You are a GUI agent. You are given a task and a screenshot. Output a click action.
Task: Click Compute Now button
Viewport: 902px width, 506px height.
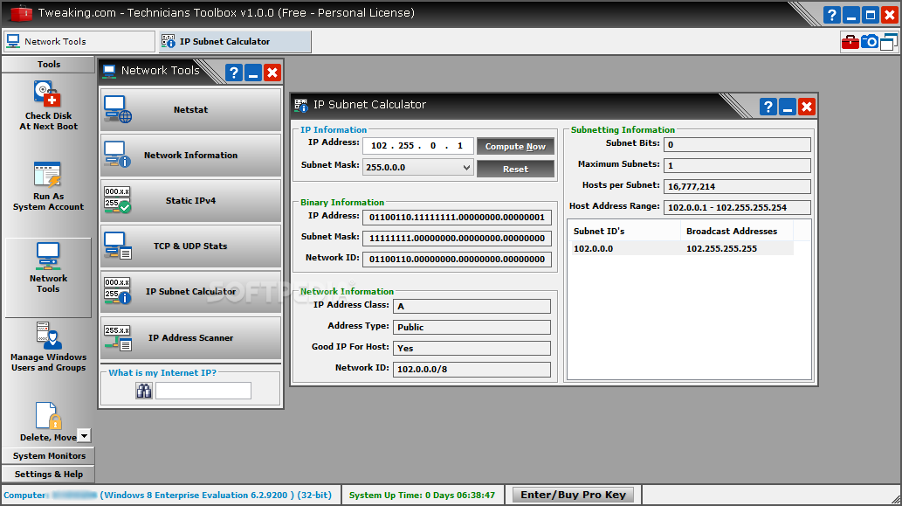(x=515, y=146)
